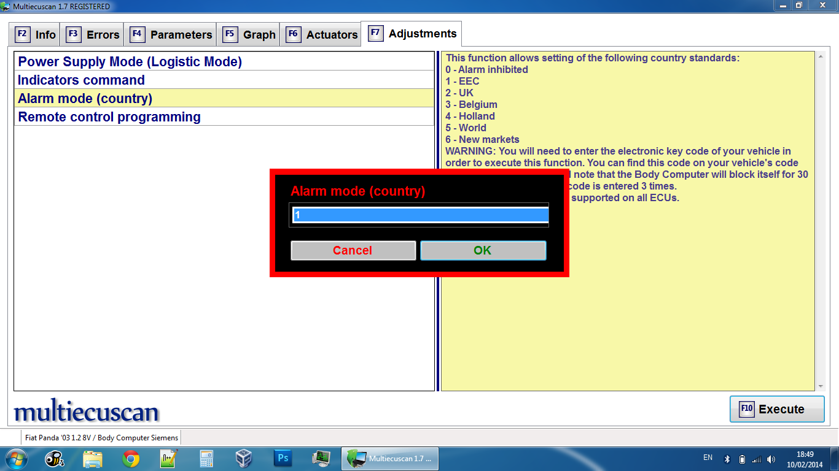The image size is (839, 471).
Task: Open Windows Explorer from the taskbar
Action: [x=93, y=459]
